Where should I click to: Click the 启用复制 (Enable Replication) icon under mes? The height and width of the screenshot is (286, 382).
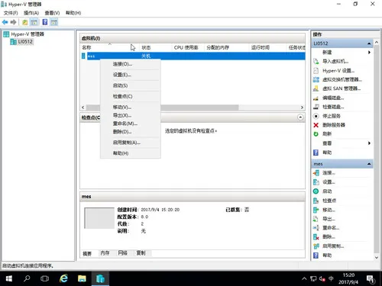click(x=316, y=246)
